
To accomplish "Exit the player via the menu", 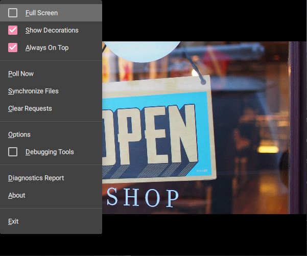I will [x=13, y=221].
